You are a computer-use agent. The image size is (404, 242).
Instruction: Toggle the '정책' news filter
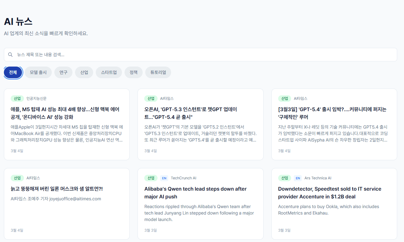(133, 72)
